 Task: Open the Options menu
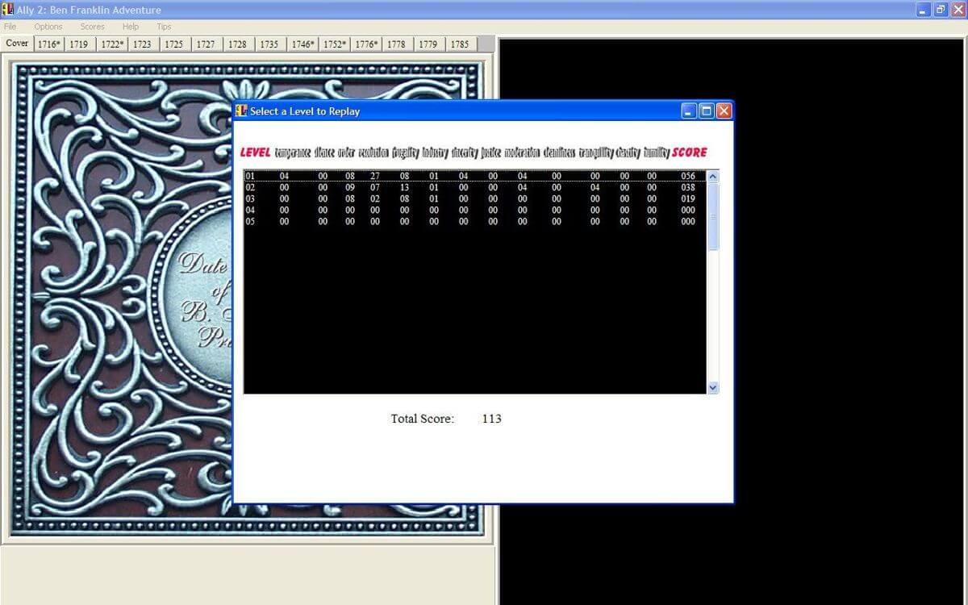pyautogui.click(x=48, y=27)
